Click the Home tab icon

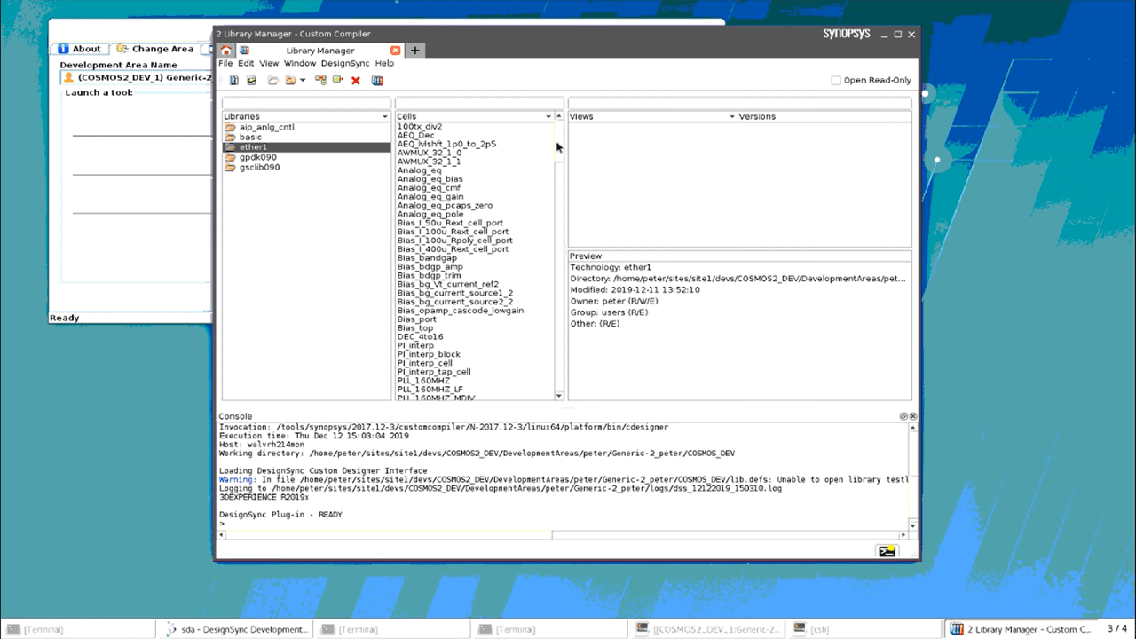pyautogui.click(x=226, y=51)
